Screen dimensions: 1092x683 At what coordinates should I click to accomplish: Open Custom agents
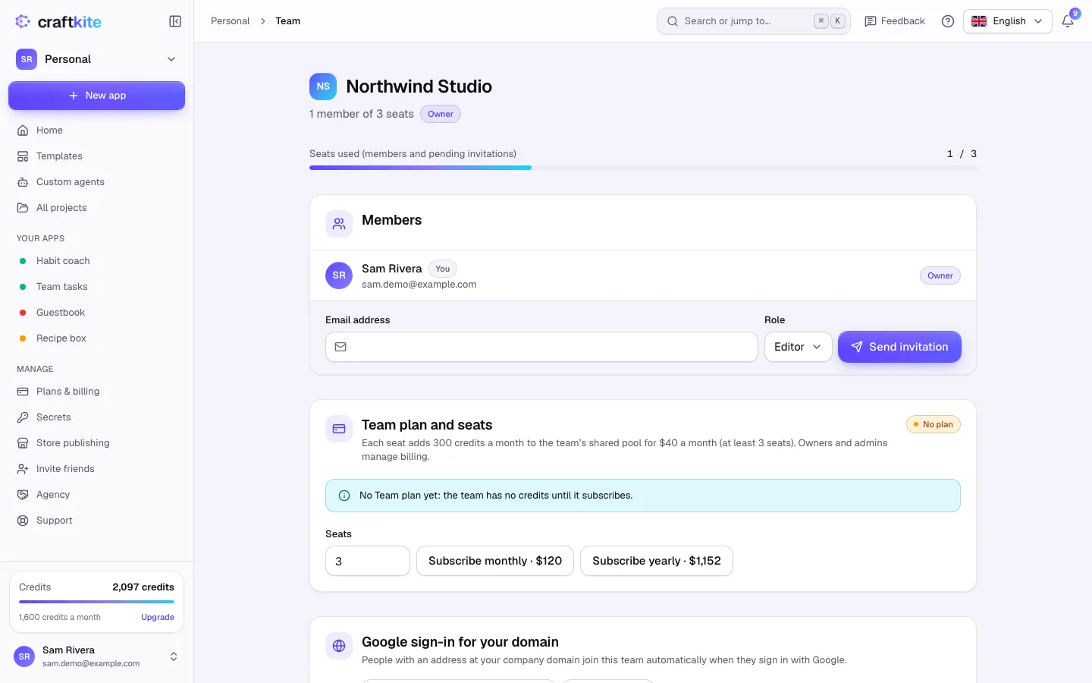(x=96, y=182)
